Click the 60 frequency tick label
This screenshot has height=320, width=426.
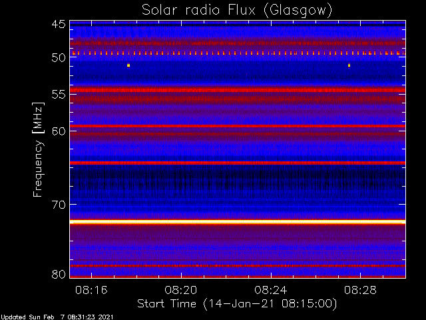[x=59, y=131]
